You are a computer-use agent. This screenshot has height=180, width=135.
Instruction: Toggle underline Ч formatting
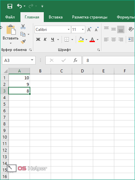click(52, 39)
